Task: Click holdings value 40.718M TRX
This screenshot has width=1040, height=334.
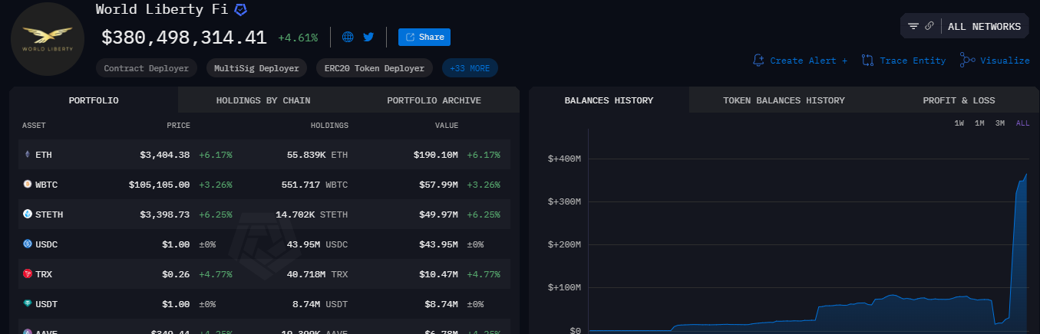Action: [x=316, y=274]
